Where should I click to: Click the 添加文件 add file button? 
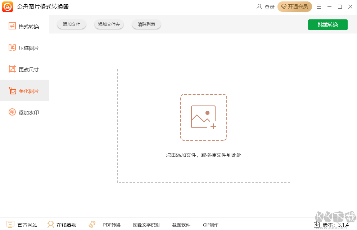point(71,24)
